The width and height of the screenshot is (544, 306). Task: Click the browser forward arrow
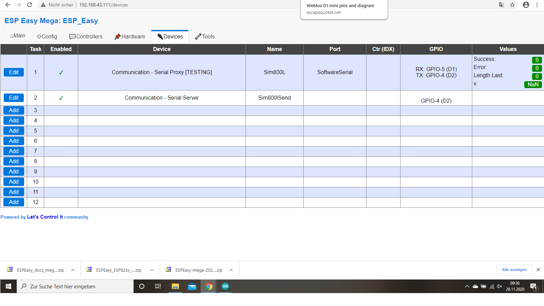[19, 5]
